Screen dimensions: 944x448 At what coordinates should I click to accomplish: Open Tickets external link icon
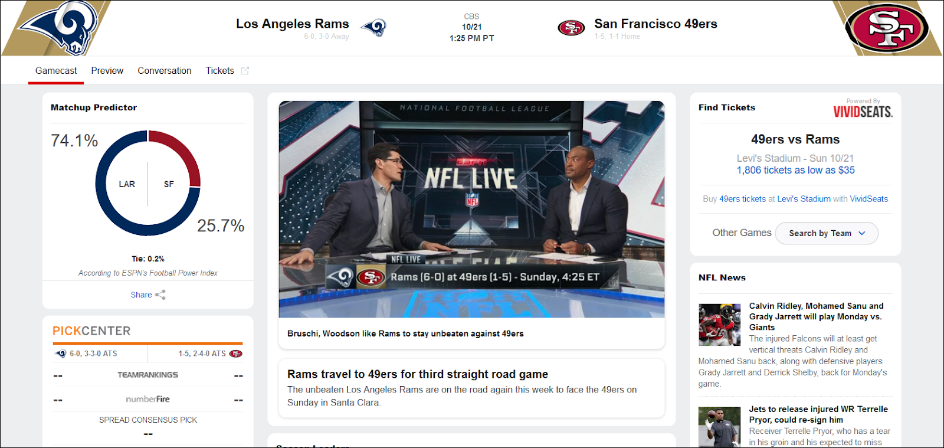(245, 71)
